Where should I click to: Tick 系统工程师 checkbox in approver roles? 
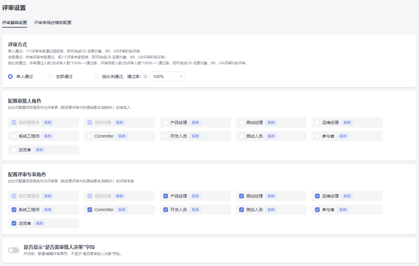coord(14,136)
